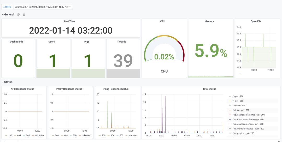
Task: Click the Memory panel title
Action: [x=209, y=21]
